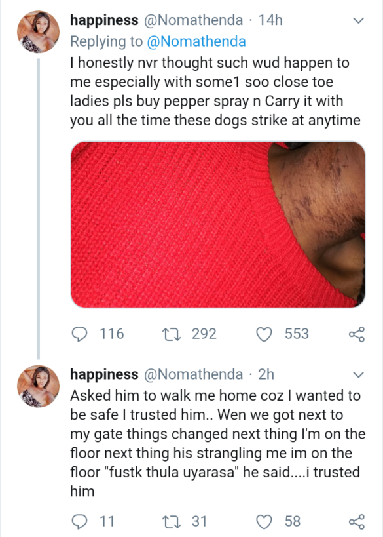This screenshot has width=383, height=537.
Task: Open the 14h timestamp of first tweet
Action: (270, 20)
